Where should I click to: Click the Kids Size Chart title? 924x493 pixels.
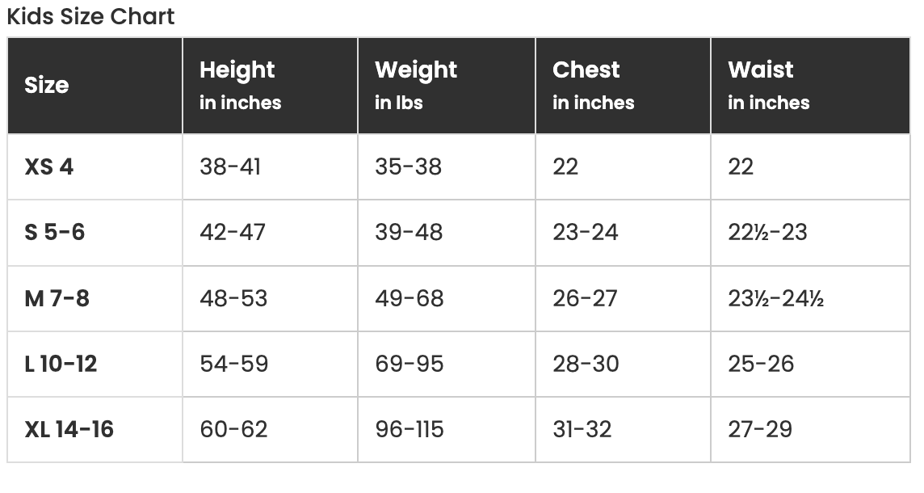(90, 16)
